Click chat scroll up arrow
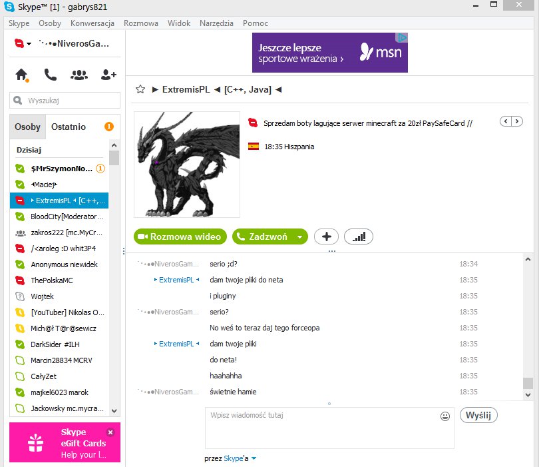 (x=528, y=260)
